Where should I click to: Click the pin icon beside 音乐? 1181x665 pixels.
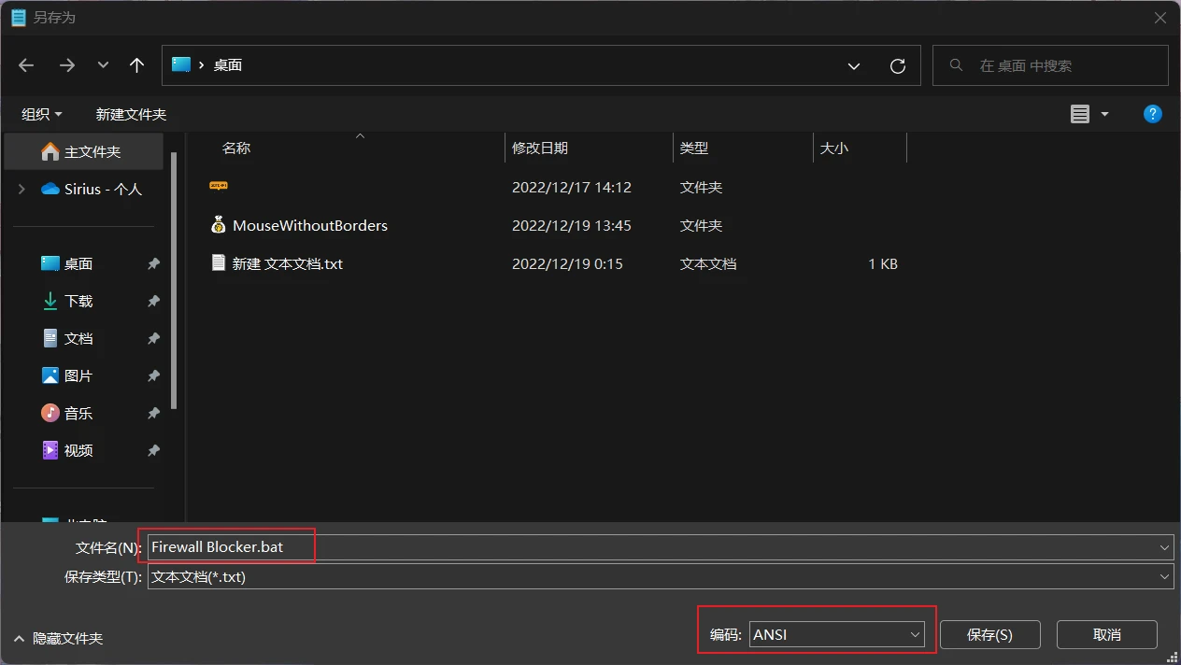[x=153, y=414]
